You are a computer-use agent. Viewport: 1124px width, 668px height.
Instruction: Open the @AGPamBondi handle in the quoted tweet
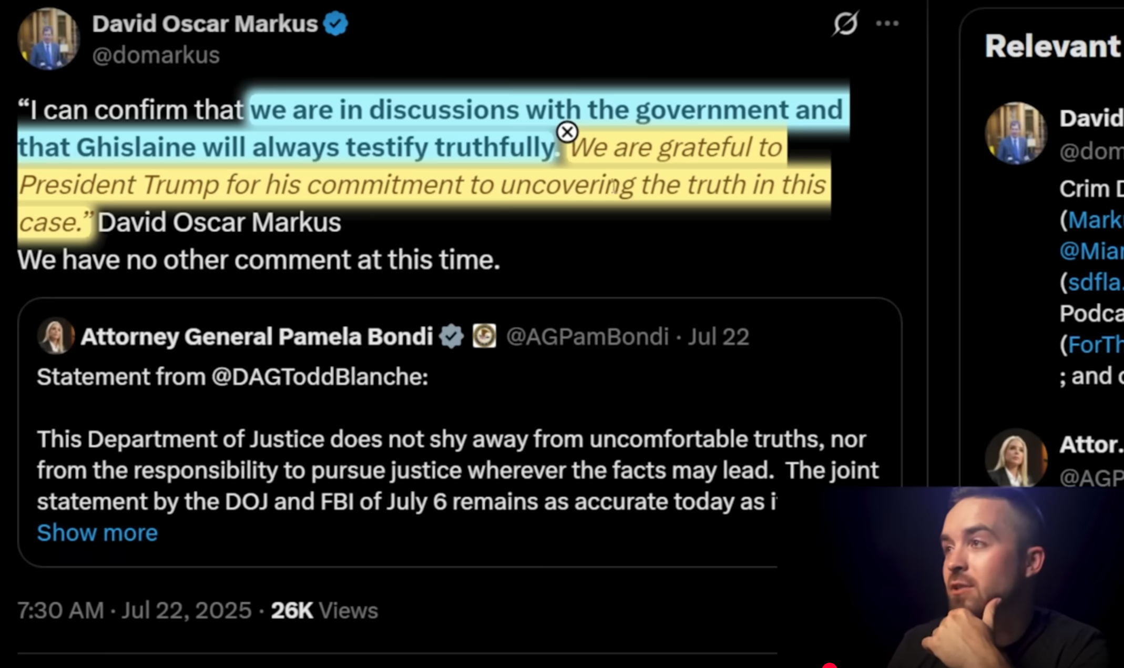pyautogui.click(x=587, y=336)
